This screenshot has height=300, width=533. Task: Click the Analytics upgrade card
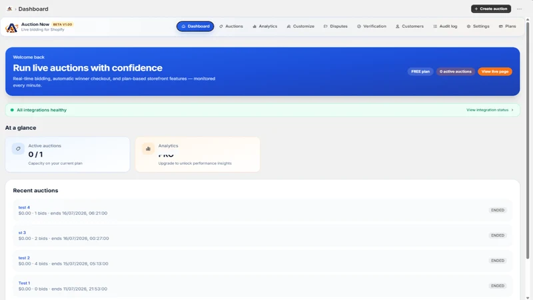(197, 155)
